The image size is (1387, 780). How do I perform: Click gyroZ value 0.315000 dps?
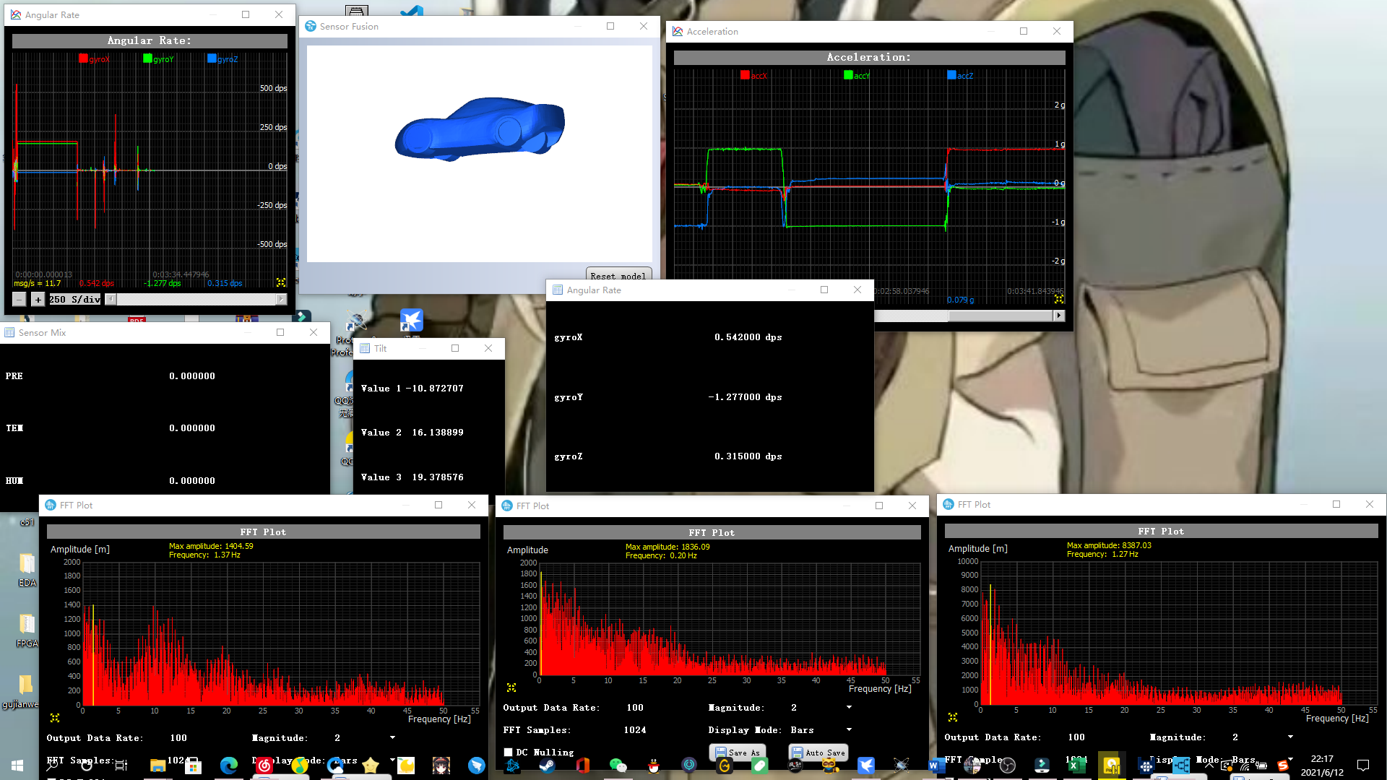[x=748, y=456]
